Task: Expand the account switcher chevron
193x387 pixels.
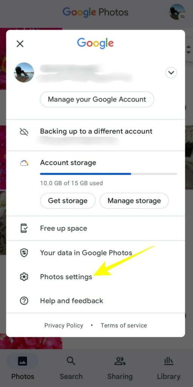Action: (x=171, y=73)
